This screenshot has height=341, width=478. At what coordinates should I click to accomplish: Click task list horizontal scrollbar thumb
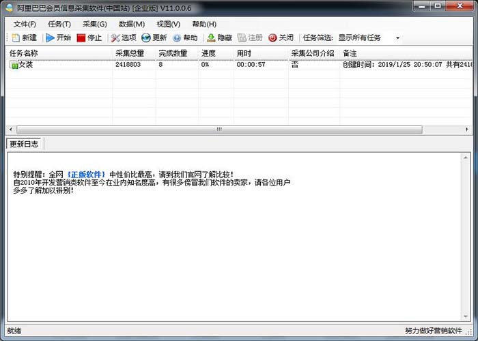pyautogui.click(x=219, y=130)
